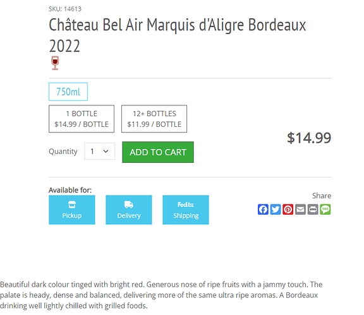Share product on Facebook icon
The image size is (364, 315).
[263, 210]
